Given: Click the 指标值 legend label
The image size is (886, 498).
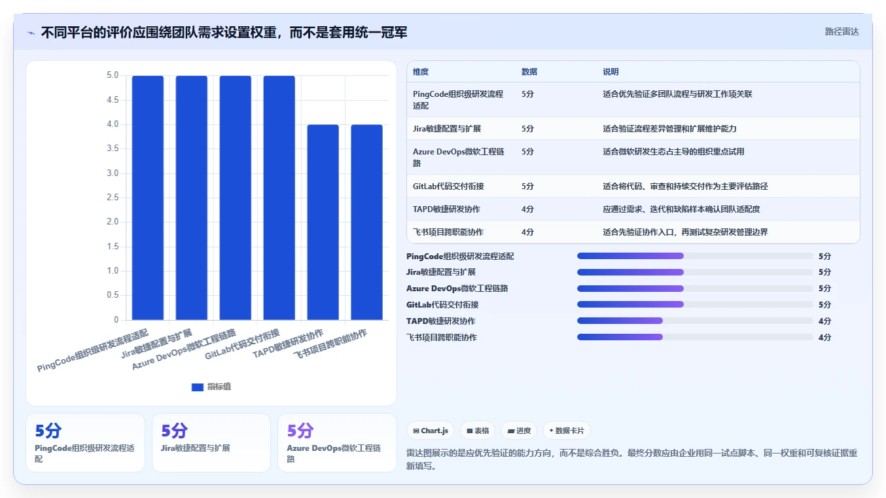Looking at the screenshot, I should 219,387.
